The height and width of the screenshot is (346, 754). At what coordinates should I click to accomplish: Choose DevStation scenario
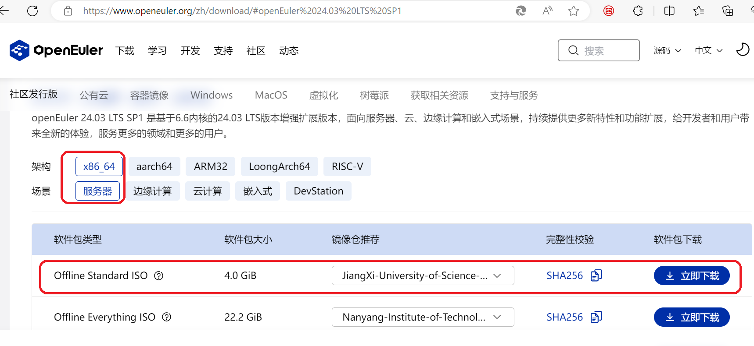click(319, 191)
